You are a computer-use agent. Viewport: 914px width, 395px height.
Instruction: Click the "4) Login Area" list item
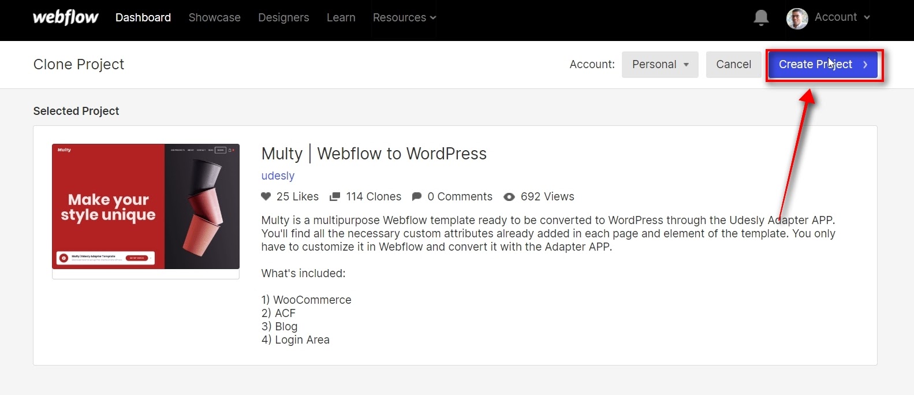(x=295, y=340)
